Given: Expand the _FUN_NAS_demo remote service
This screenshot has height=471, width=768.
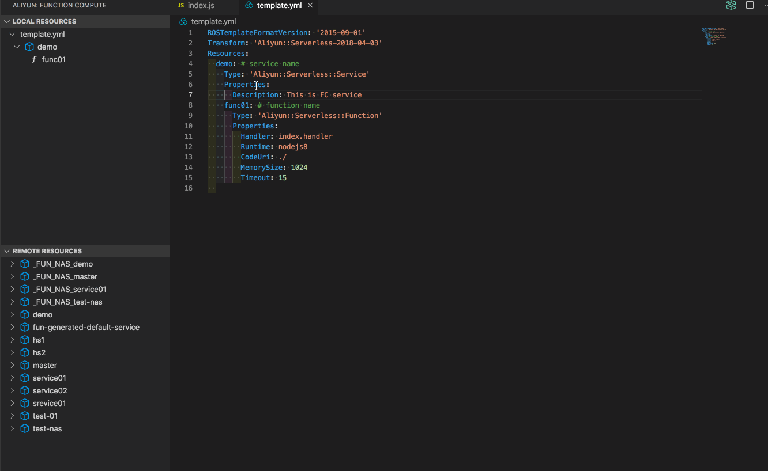Looking at the screenshot, I should pos(12,264).
